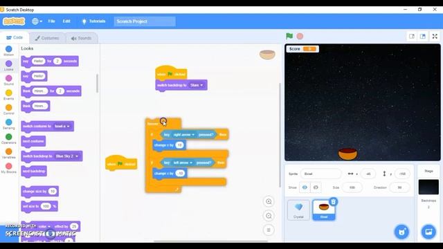The image size is (443, 249).
Task: Reset workspace zoom to default
Action: [269, 230]
